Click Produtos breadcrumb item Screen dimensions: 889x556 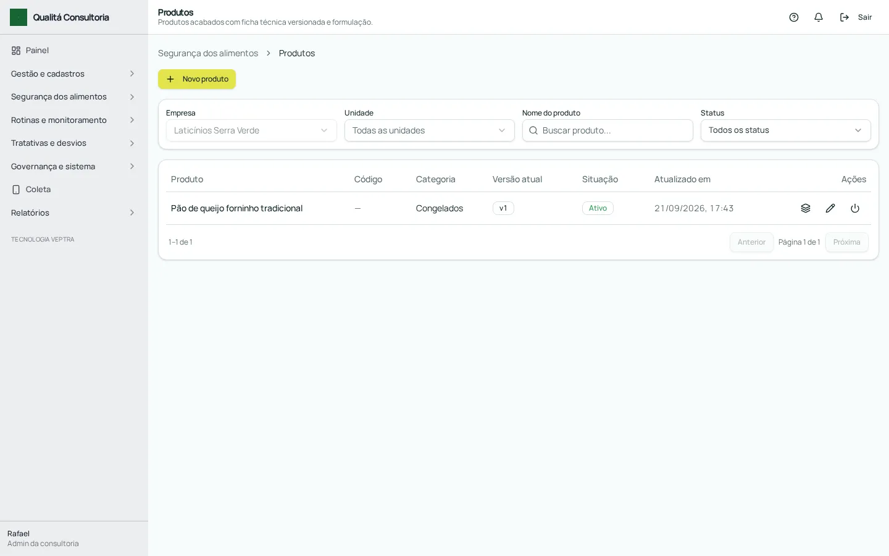click(297, 53)
